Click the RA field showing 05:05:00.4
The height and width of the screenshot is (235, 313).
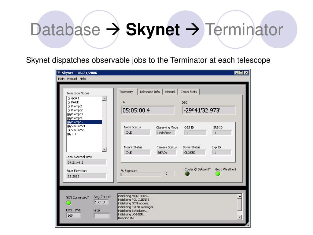(148, 110)
